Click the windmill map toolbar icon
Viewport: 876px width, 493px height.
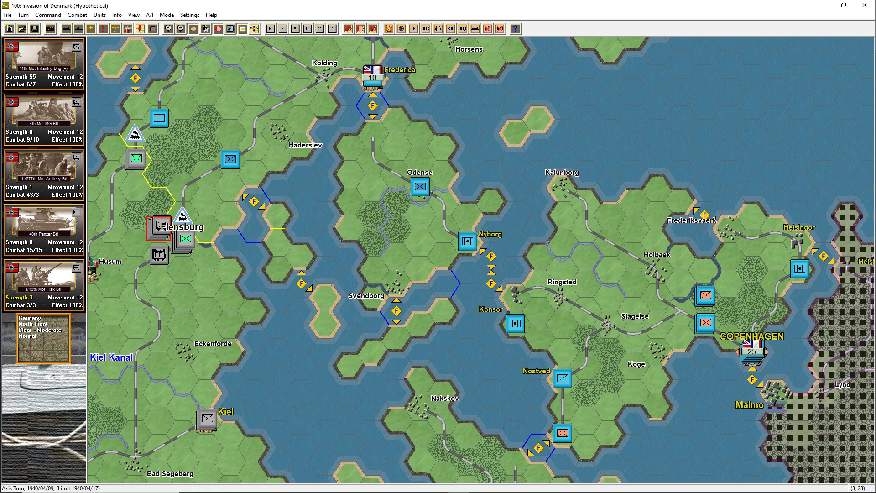pyautogui.click(x=255, y=29)
